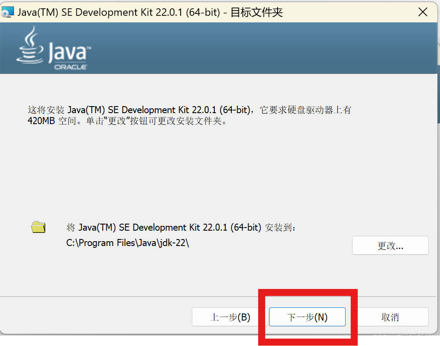Click the 下一步(N) next button

307,317
